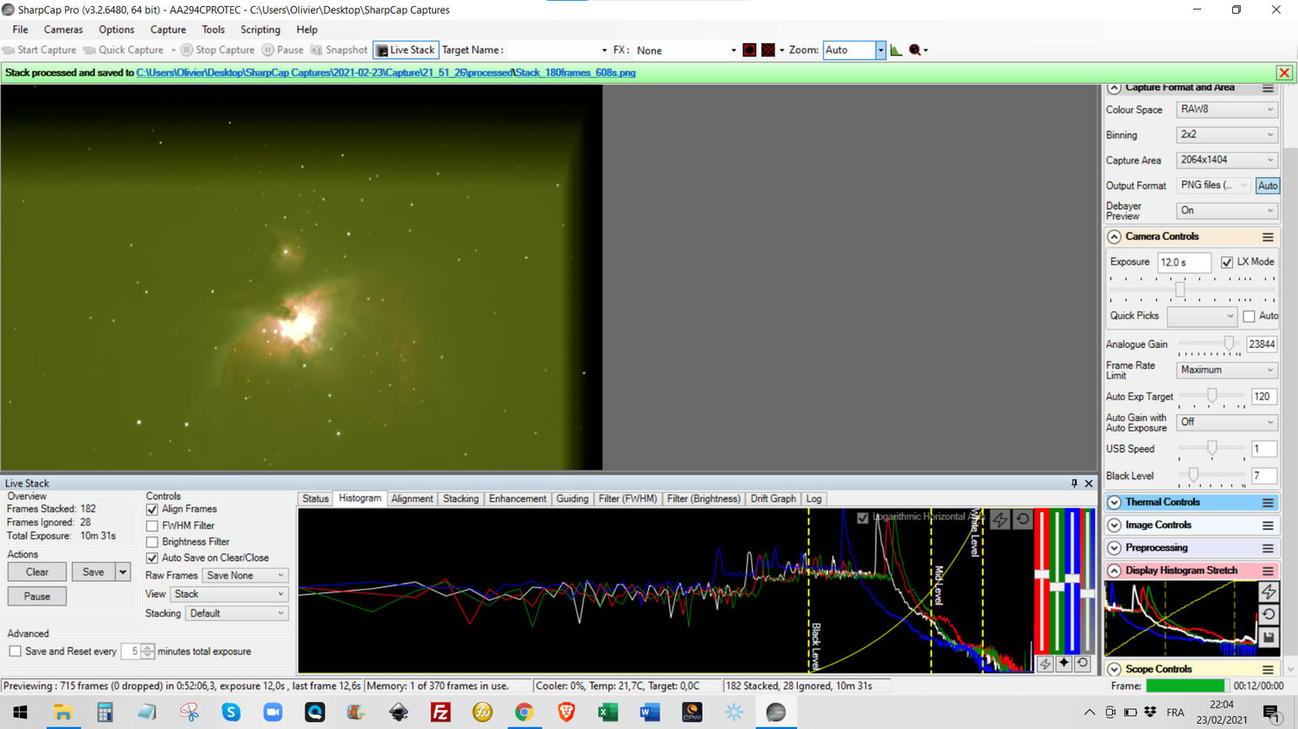The image size is (1298, 729).
Task: Uncheck Auto Save on Clear/Close
Action: pyautogui.click(x=152, y=559)
